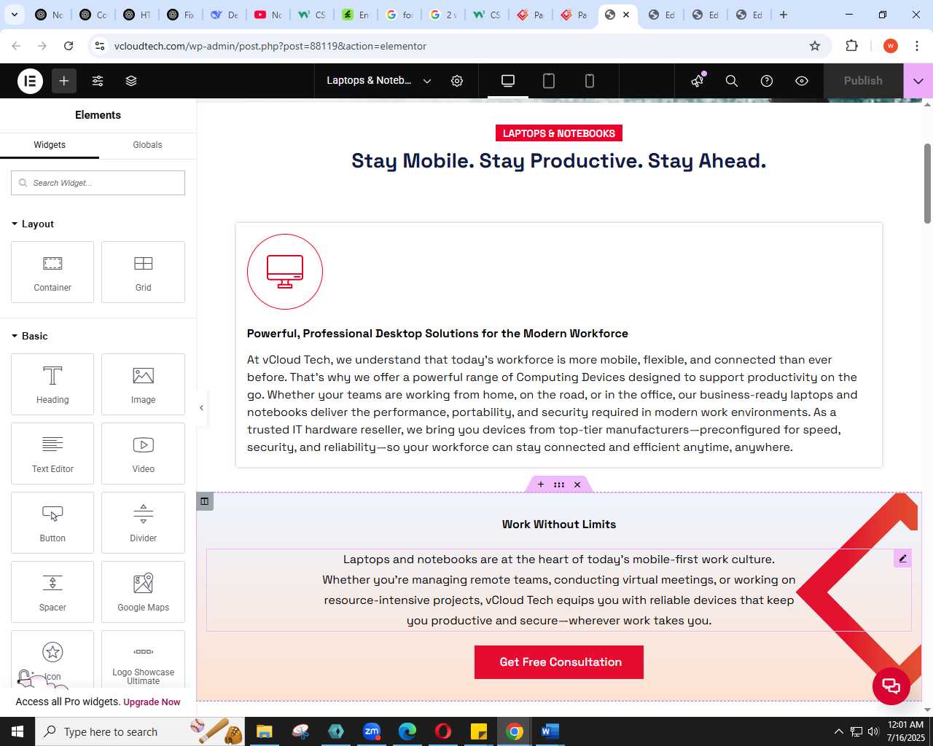Select the Text Editor widget

tap(52, 453)
